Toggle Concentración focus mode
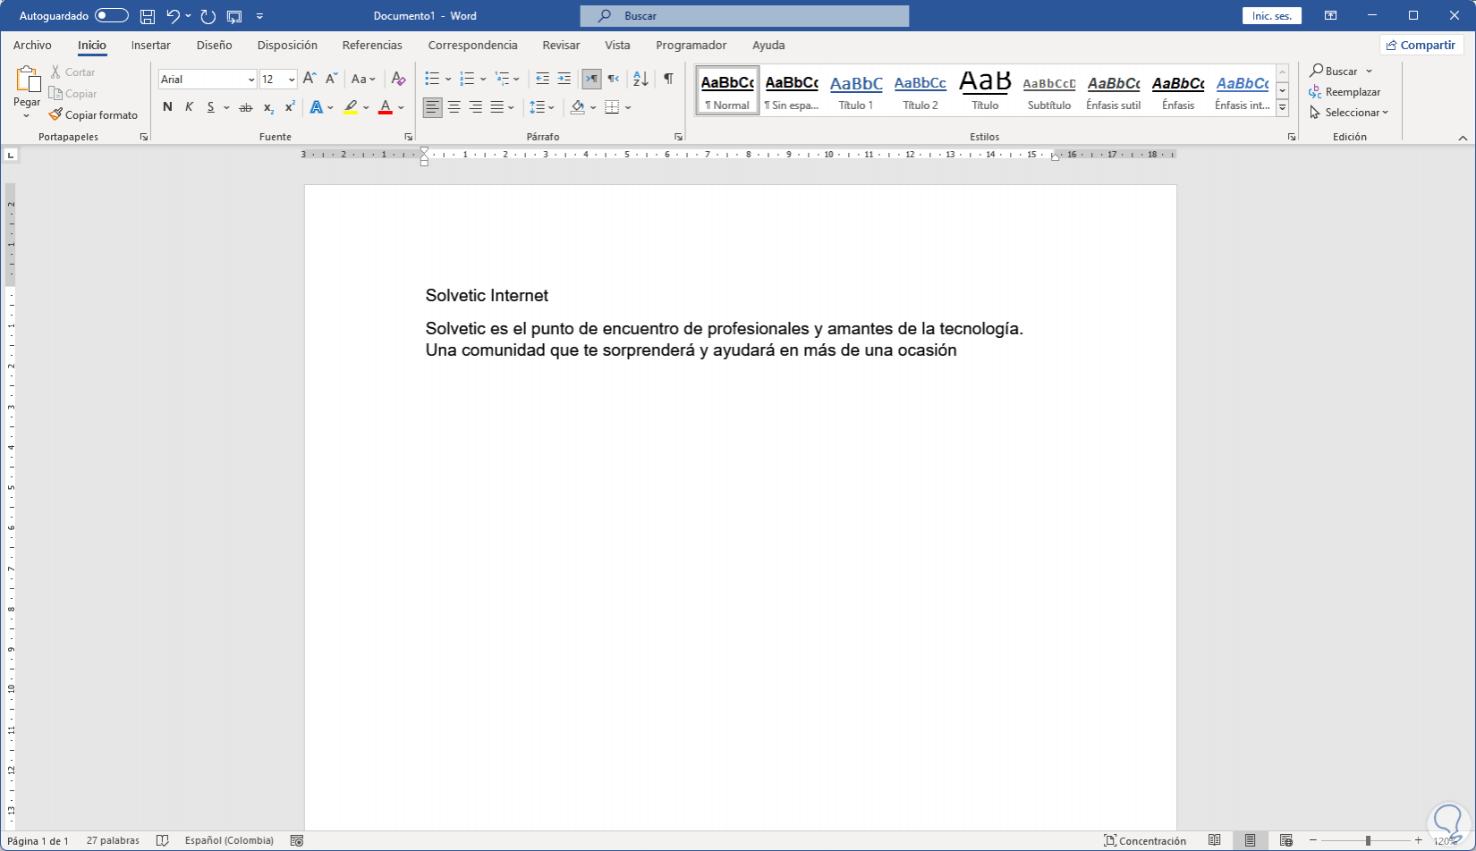1476x851 pixels. [1145, 840]
